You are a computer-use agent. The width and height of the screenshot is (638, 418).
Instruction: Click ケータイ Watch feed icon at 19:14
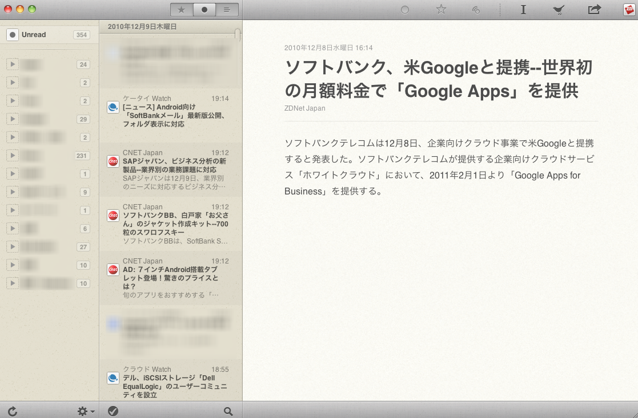113,107
